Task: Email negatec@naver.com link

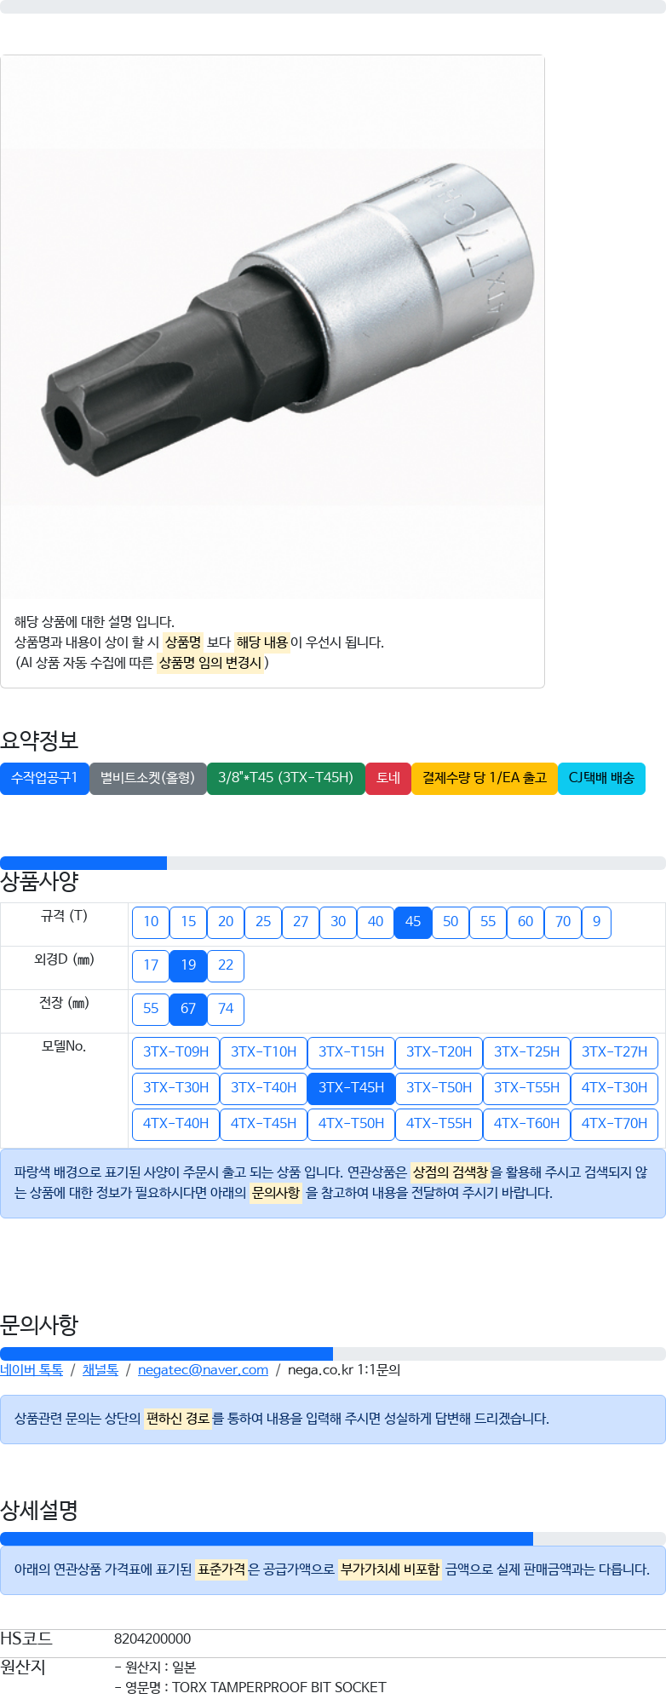Action: (203, 1369)
